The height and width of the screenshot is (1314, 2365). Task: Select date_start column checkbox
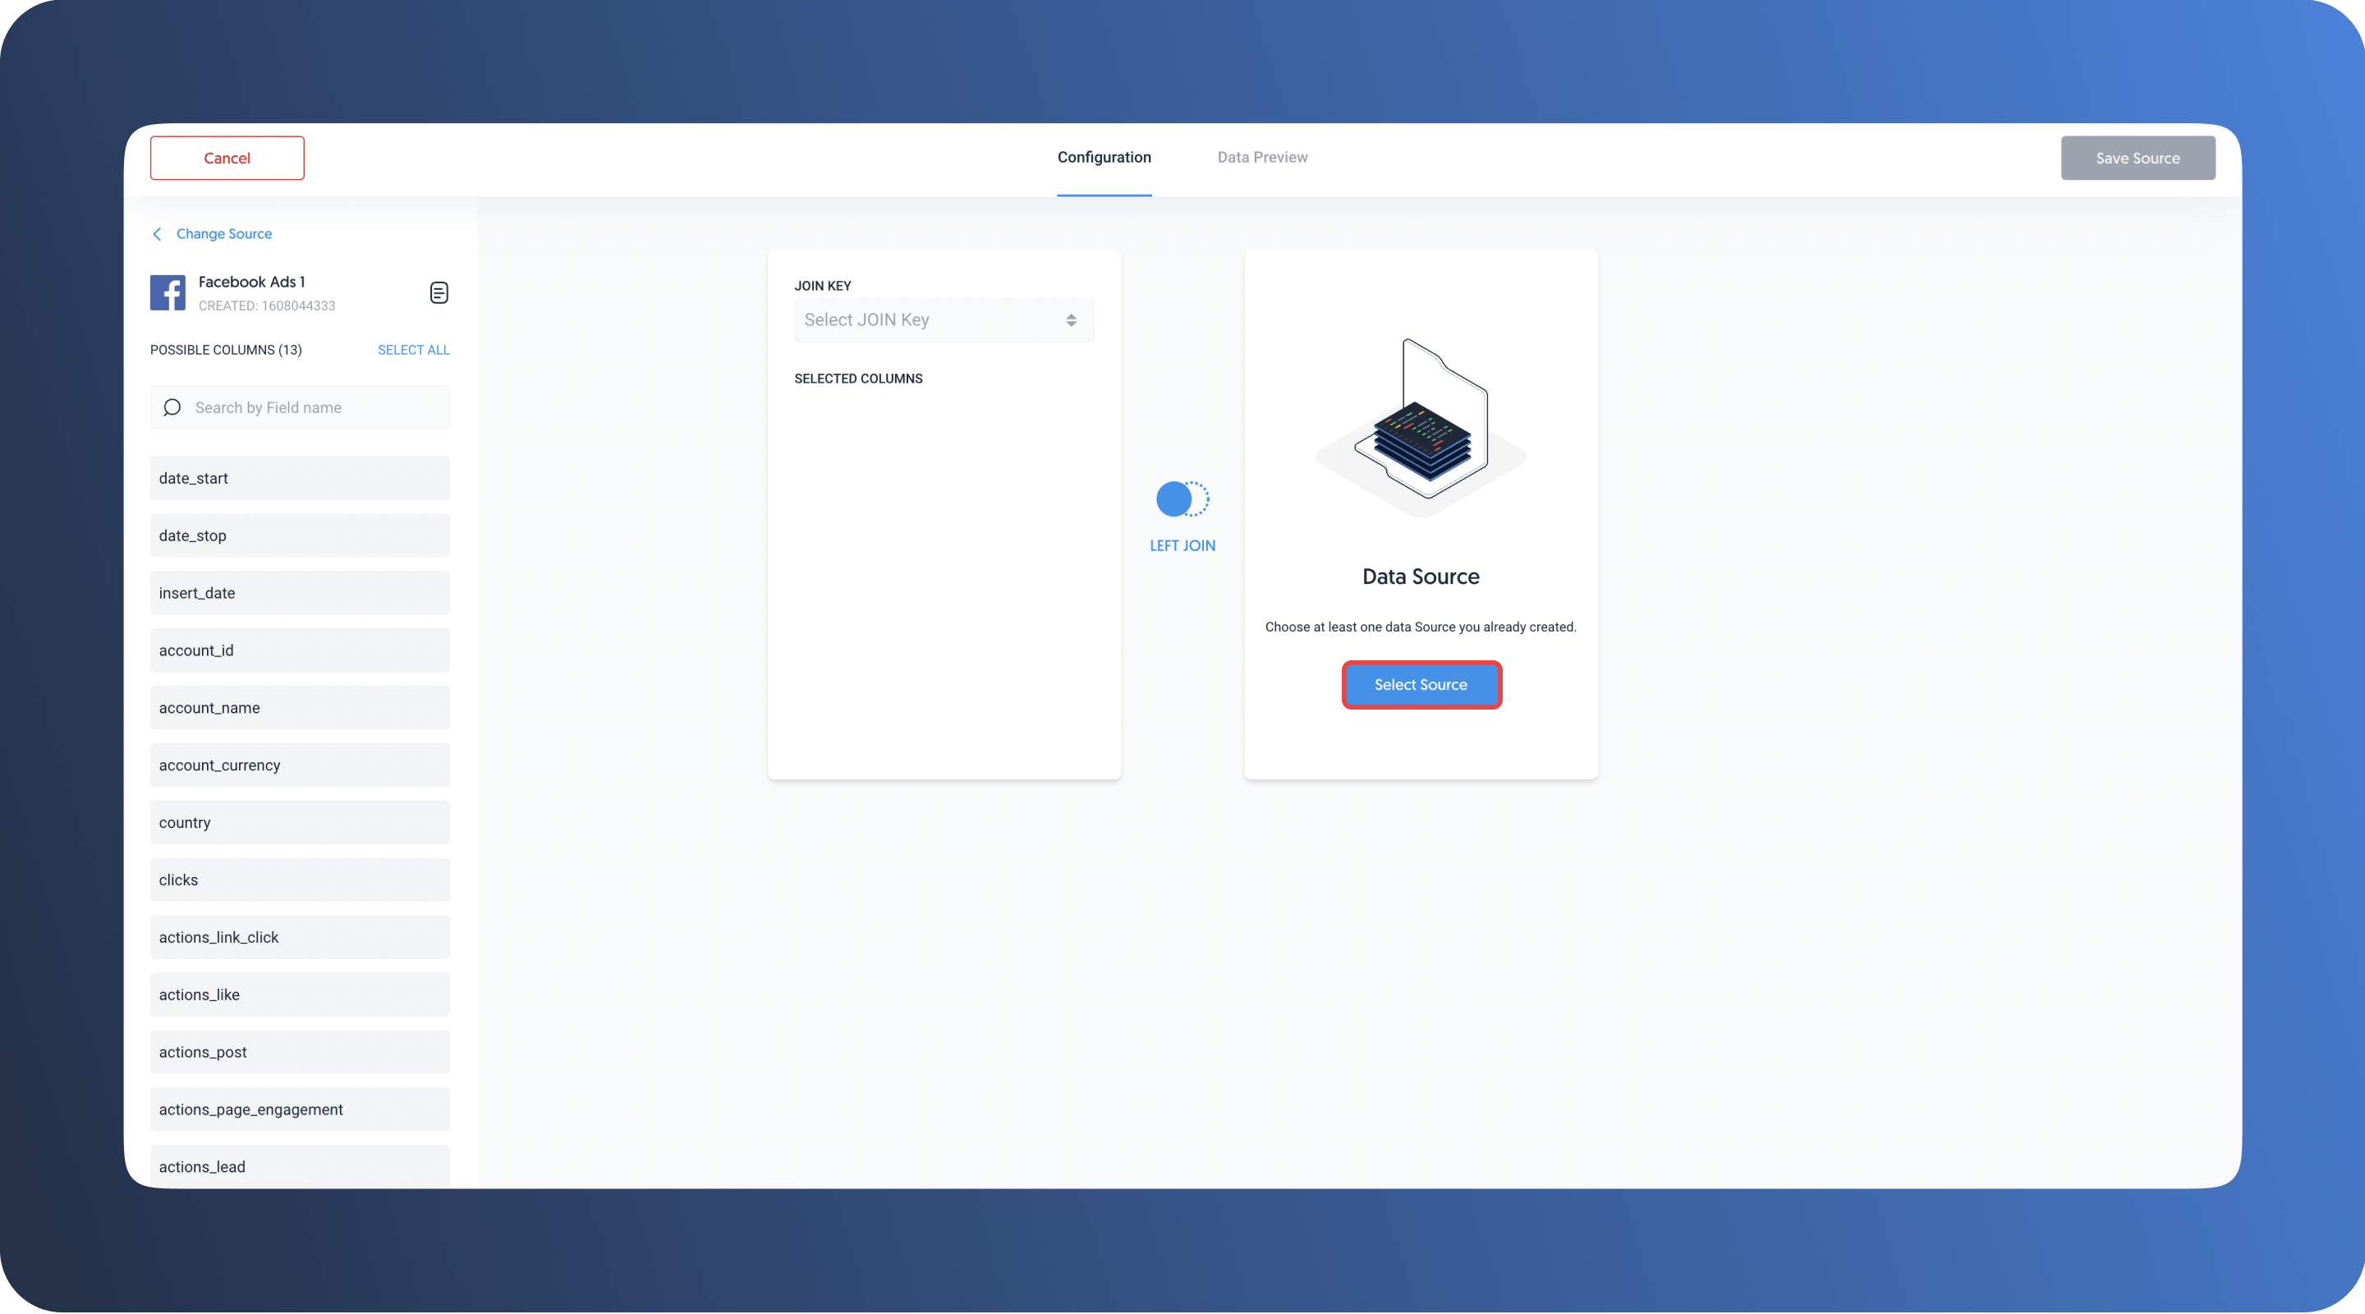(x=299, y=477)
